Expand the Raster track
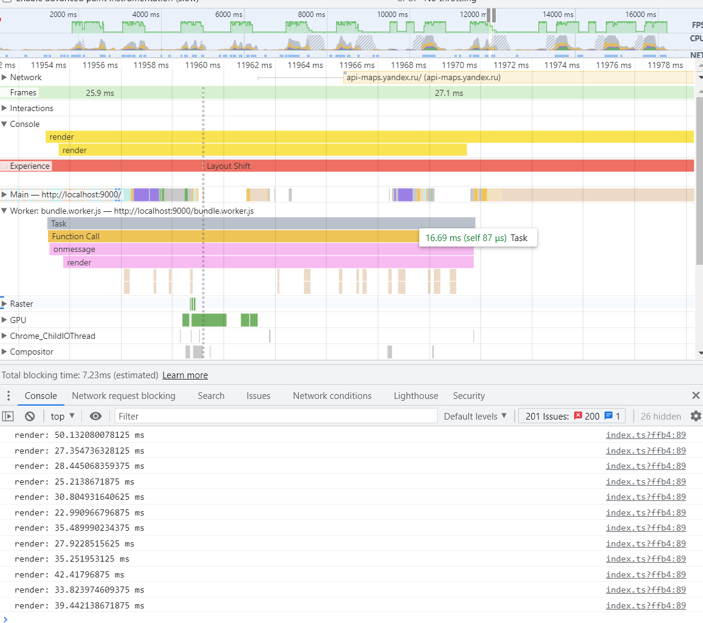Image resolution: width=703 pixels, height=623 pixels. coord(4,304)
